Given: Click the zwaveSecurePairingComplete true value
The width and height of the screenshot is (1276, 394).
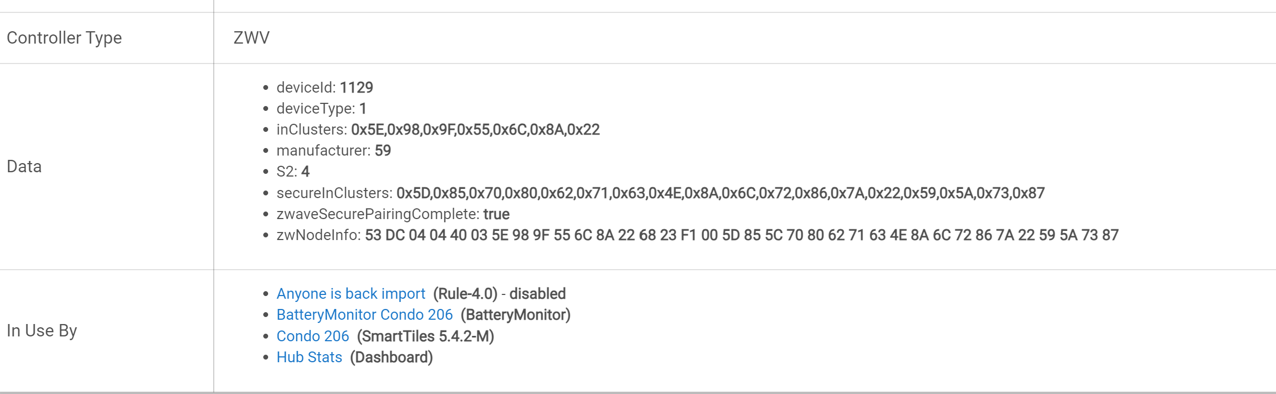Looking at the screenshot, I should 496,214.
